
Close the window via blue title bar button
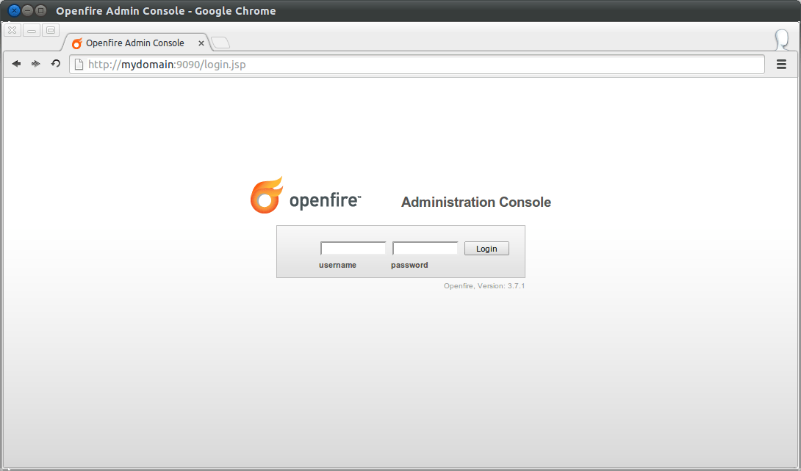[x=14, y=10]
